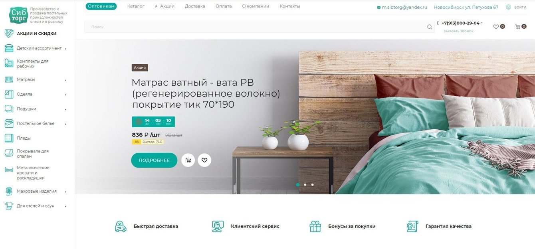Click the user profile icon next to Войти

[x=508, y=7]
